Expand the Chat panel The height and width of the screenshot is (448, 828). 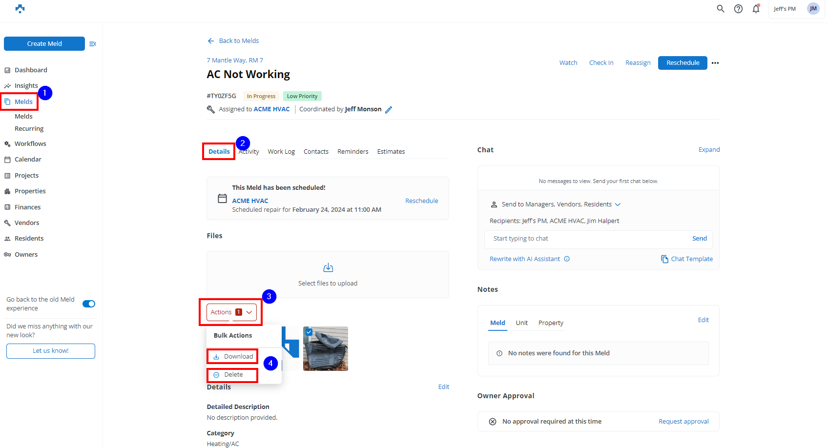coord(709,150)
